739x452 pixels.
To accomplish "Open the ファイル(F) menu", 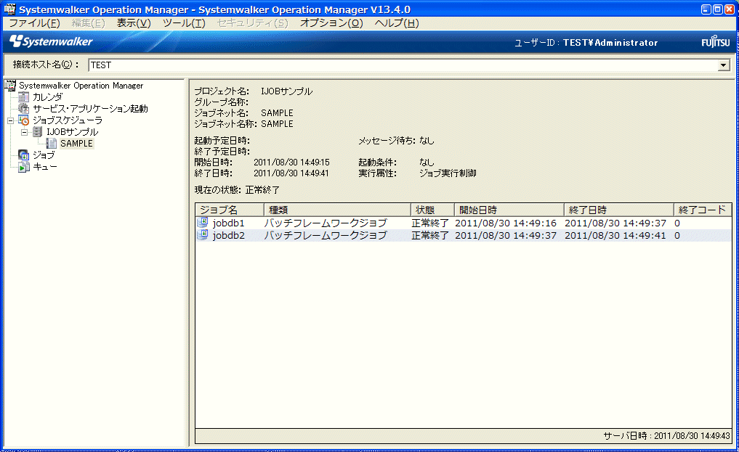I will [34, 23].
